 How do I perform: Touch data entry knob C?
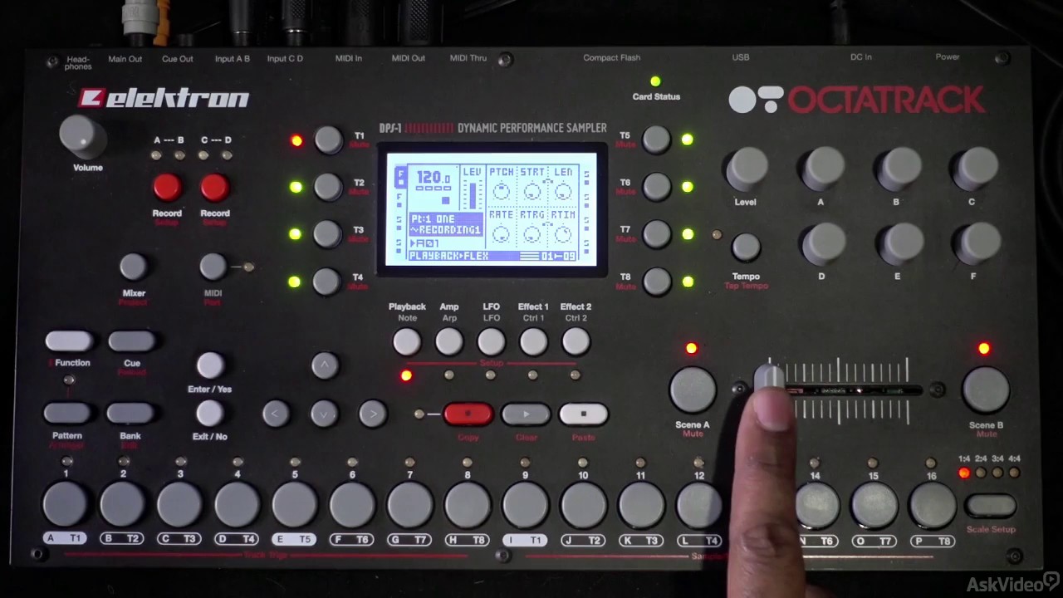[x=974, y=169]
